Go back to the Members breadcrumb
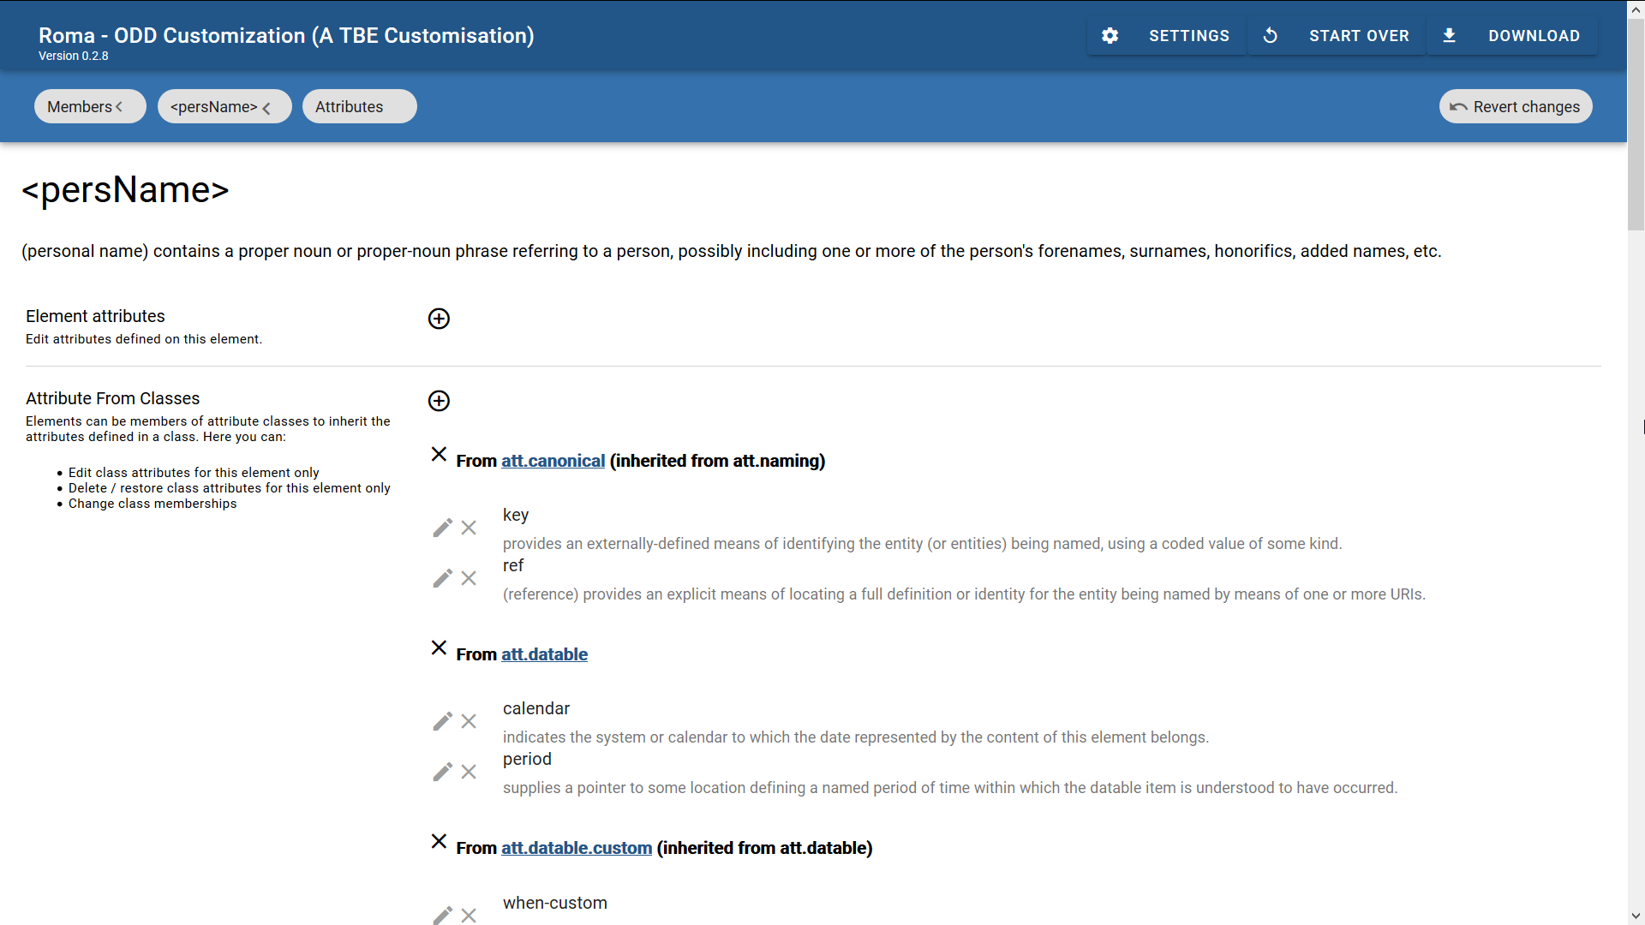Image resolution: width=1645 pixels, height=925 pixels. 90,107
